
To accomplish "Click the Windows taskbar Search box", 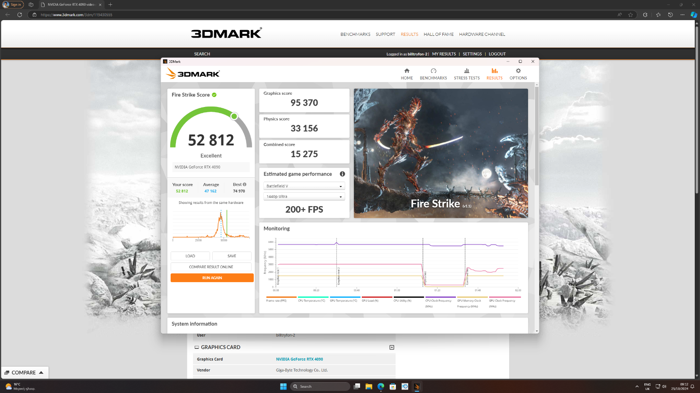I will pyautogui.click(x=321, y=386).
